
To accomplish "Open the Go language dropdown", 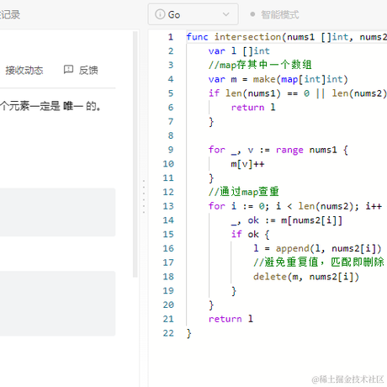I will coord(193,14).
